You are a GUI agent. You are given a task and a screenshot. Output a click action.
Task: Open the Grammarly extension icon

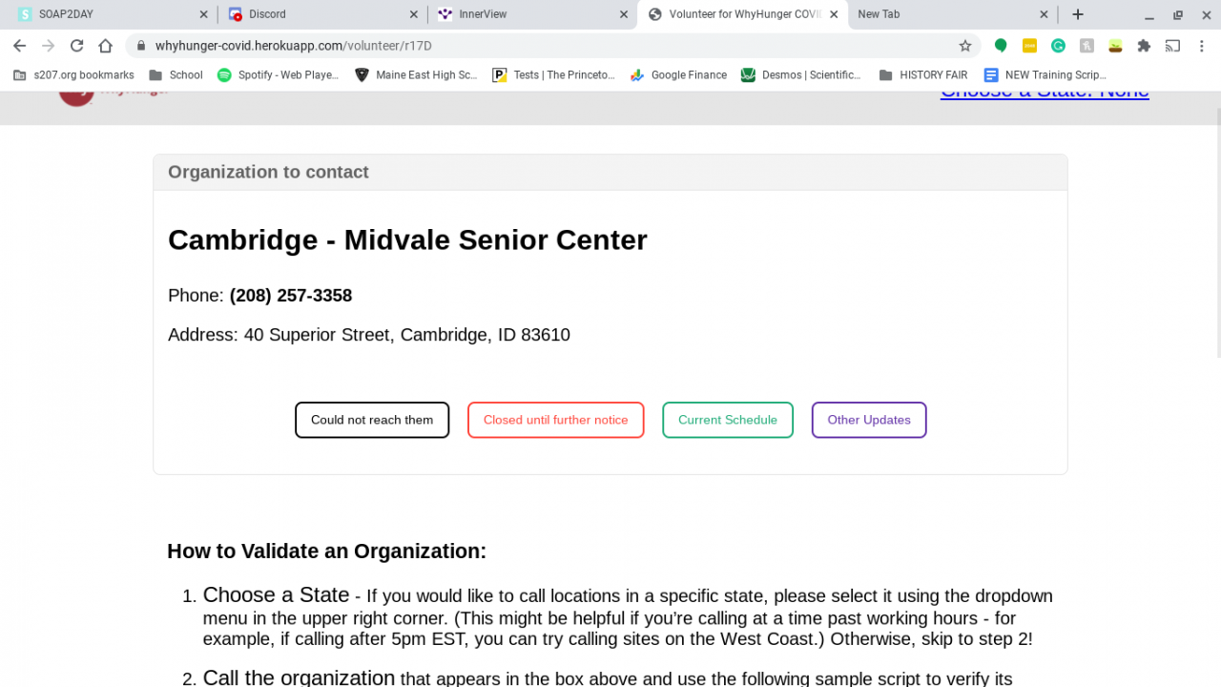pos(1058,45)
